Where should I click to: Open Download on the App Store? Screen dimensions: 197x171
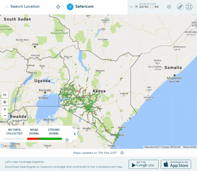pos(176,164)
